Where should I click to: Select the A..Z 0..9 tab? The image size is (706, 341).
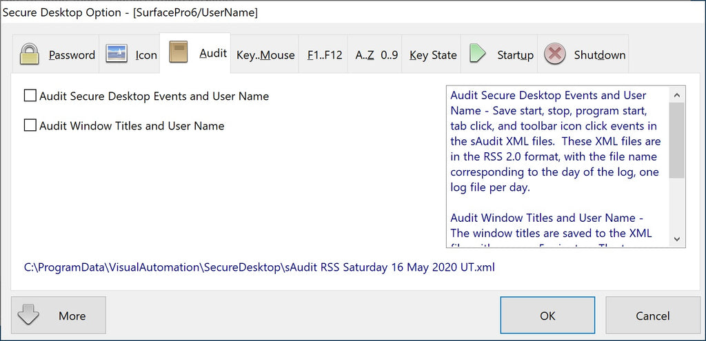click(x=376, y=55)
